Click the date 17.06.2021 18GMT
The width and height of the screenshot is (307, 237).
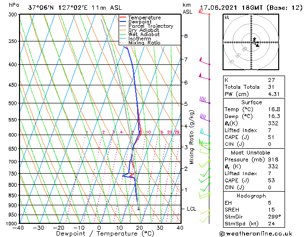[231, 8]
